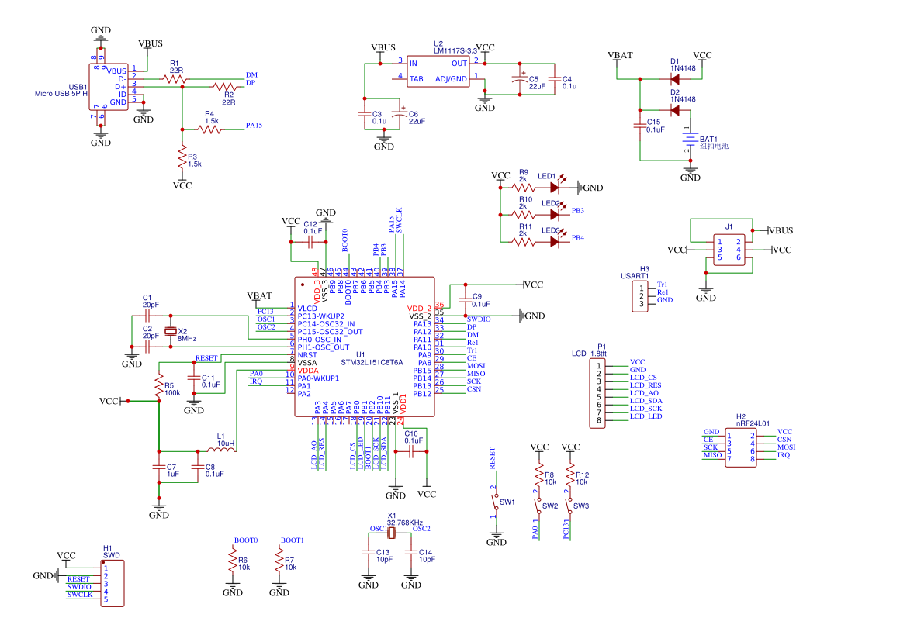Click the LCD_LED net label on P1
907x642 pixels.
[x=646, y=416]
